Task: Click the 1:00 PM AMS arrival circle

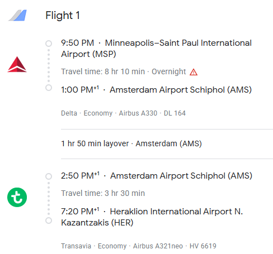Action: (x=49, y=88)
